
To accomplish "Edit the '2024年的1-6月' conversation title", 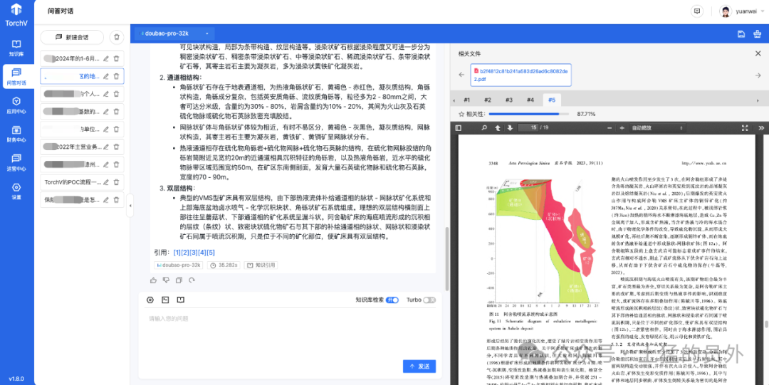I will 105,58.
